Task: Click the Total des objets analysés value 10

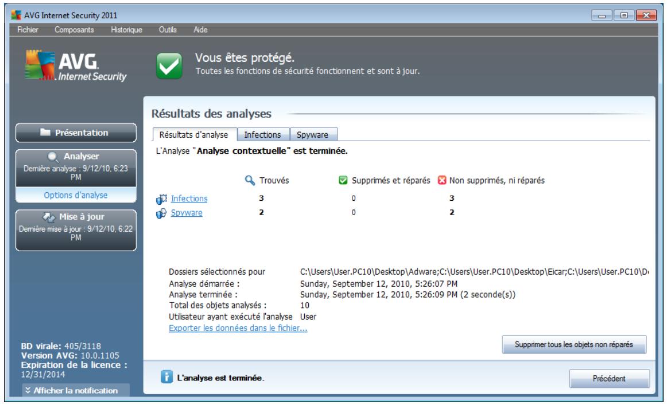Action: pos(305,305)
